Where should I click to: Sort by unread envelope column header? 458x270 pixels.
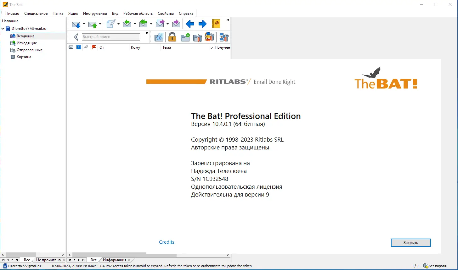71,47
